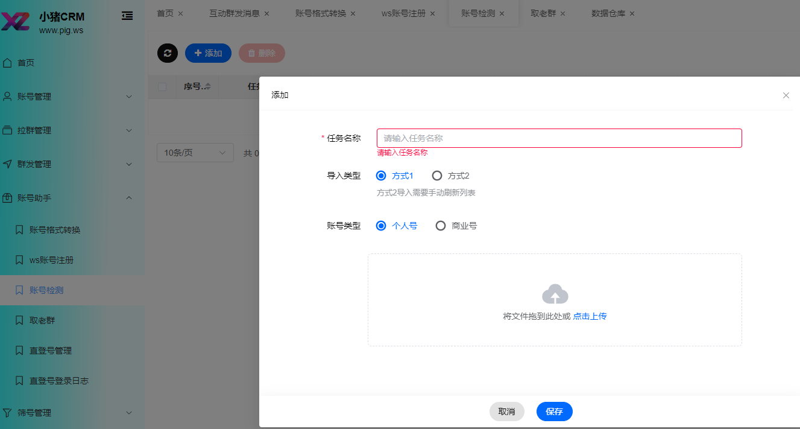Collapse the 账号助手 menu chevron
The width and height of the screenshot is (800, 429).
[x=129, y=198]
